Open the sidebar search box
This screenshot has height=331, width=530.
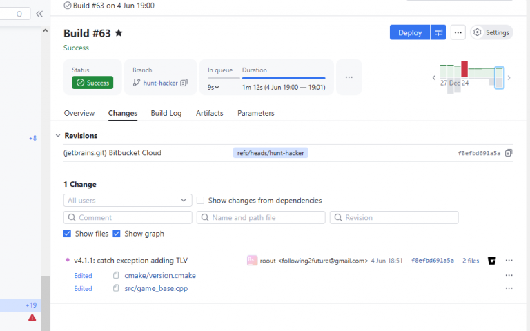14,14
